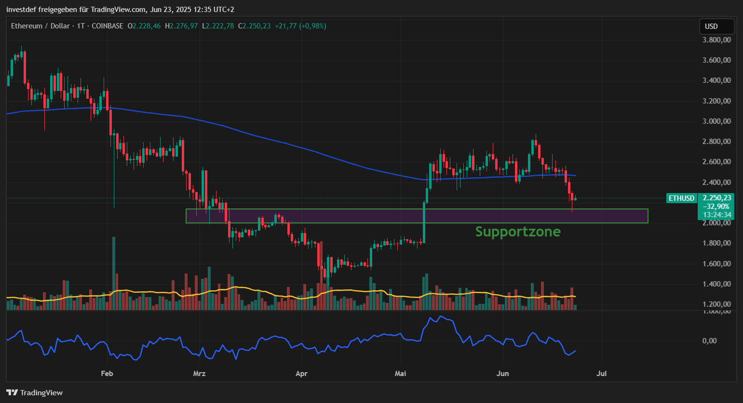Click the 2.000,00 price axis label
Screen dimensions: 743x403
tap(717, 223)
